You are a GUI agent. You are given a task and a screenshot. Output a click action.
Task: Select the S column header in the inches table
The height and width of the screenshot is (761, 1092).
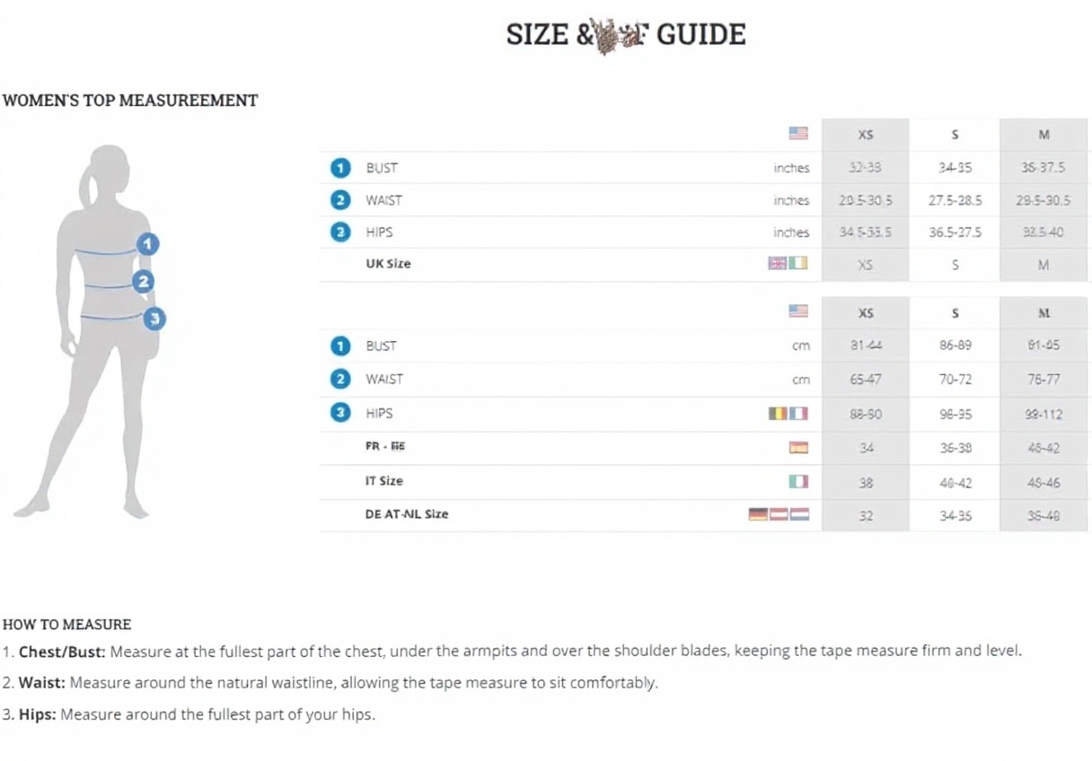point(955,135)
